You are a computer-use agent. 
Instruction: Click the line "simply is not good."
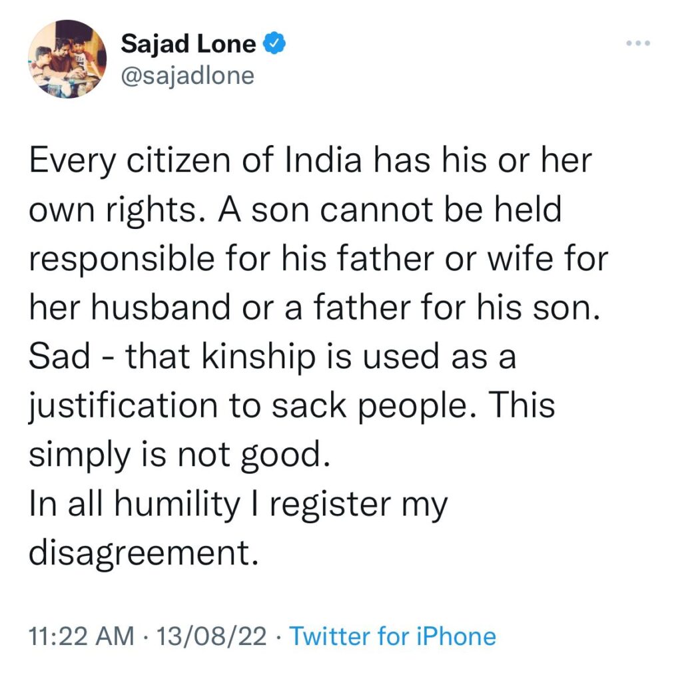tap(180, 455)
